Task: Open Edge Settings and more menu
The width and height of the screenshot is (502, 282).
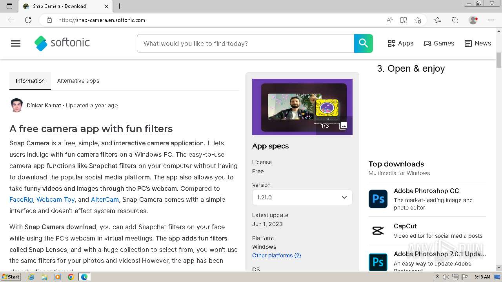Action: [x=491, y=20]
